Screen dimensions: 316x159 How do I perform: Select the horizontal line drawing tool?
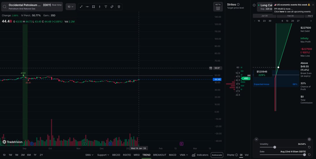point(87,7)
